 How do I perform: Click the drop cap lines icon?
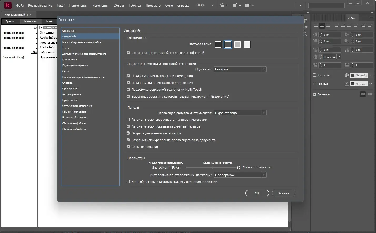[315, 65]
